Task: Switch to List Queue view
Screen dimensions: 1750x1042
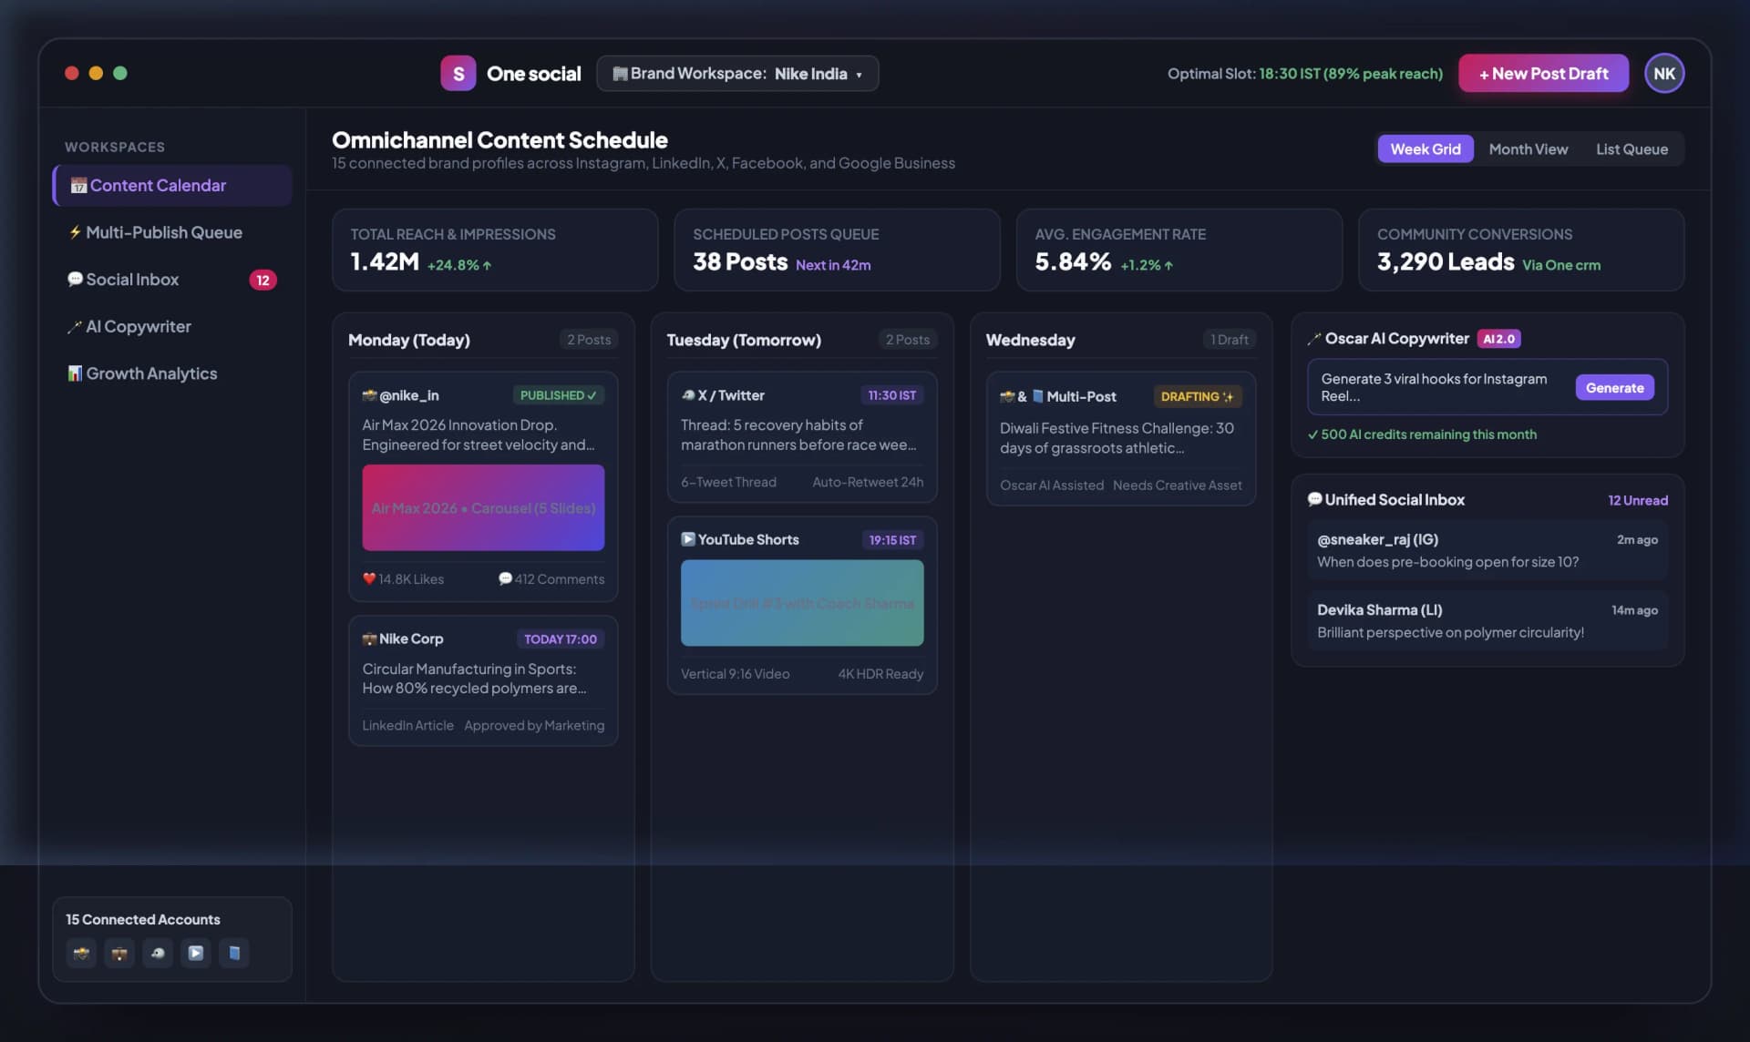Action: (x=1632, y=149)
